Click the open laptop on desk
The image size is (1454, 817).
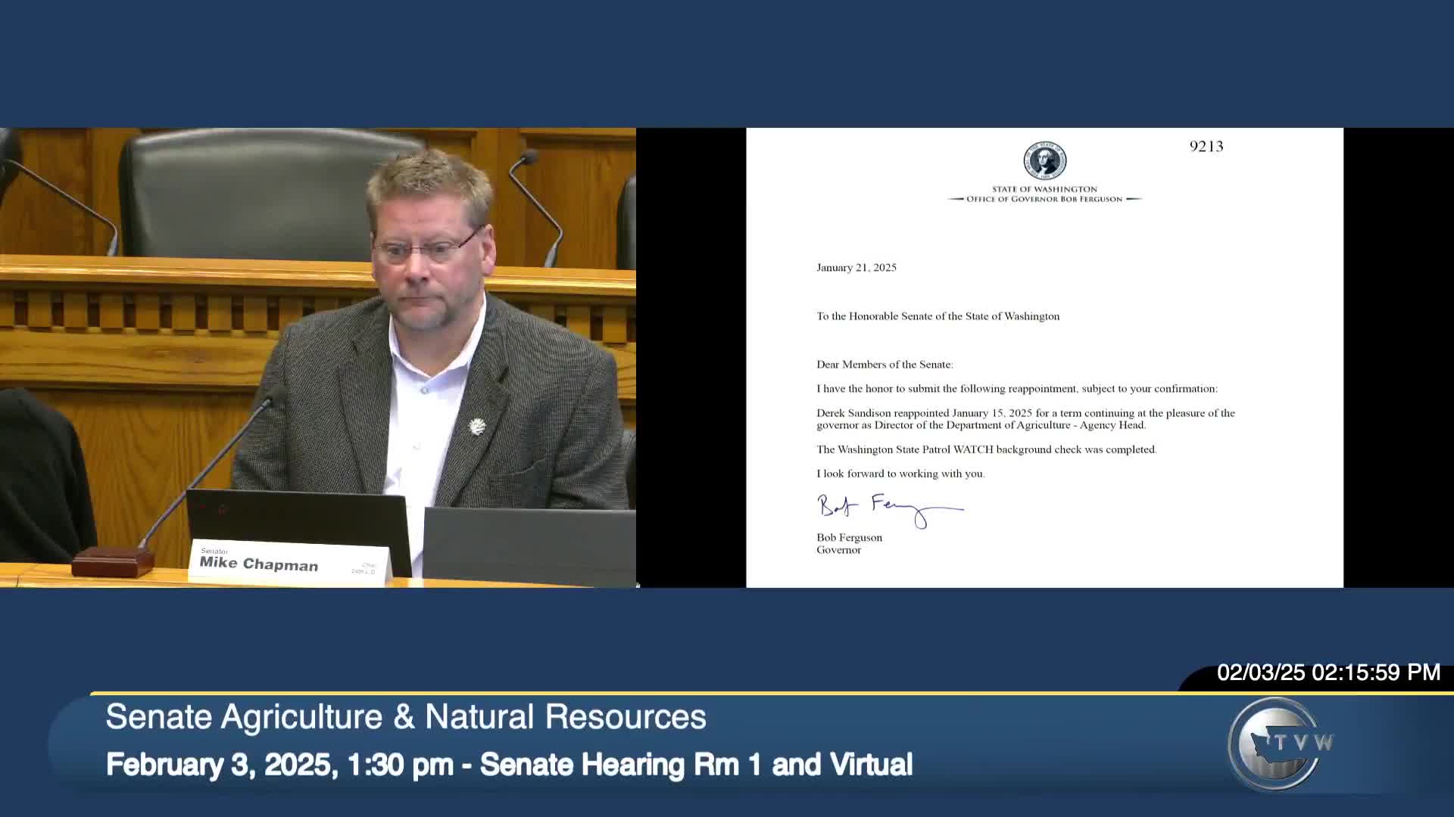(x=299, y=518)
